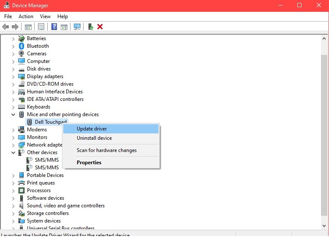Click the Update device driver toolbar icon
Screen dimensions: 329x239
click(90, 27)
